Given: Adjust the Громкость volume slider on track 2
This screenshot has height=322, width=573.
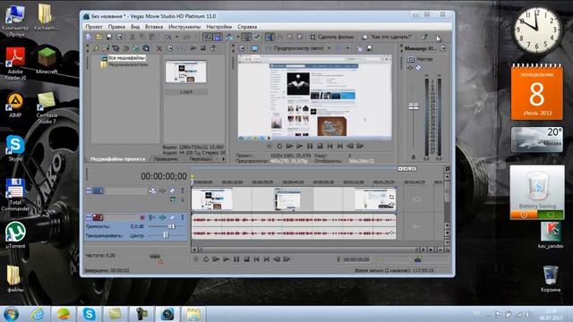Looking at the screenshot, I should 171,226.
